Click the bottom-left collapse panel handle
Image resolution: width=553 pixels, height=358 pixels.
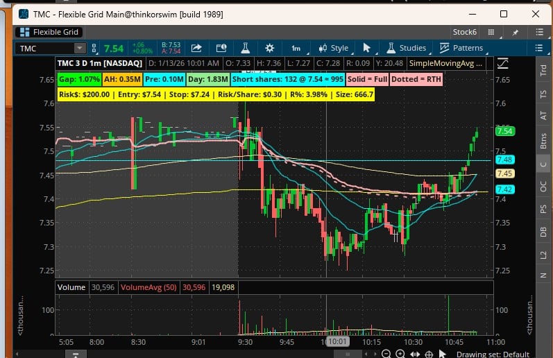click(x=76, y=355)
